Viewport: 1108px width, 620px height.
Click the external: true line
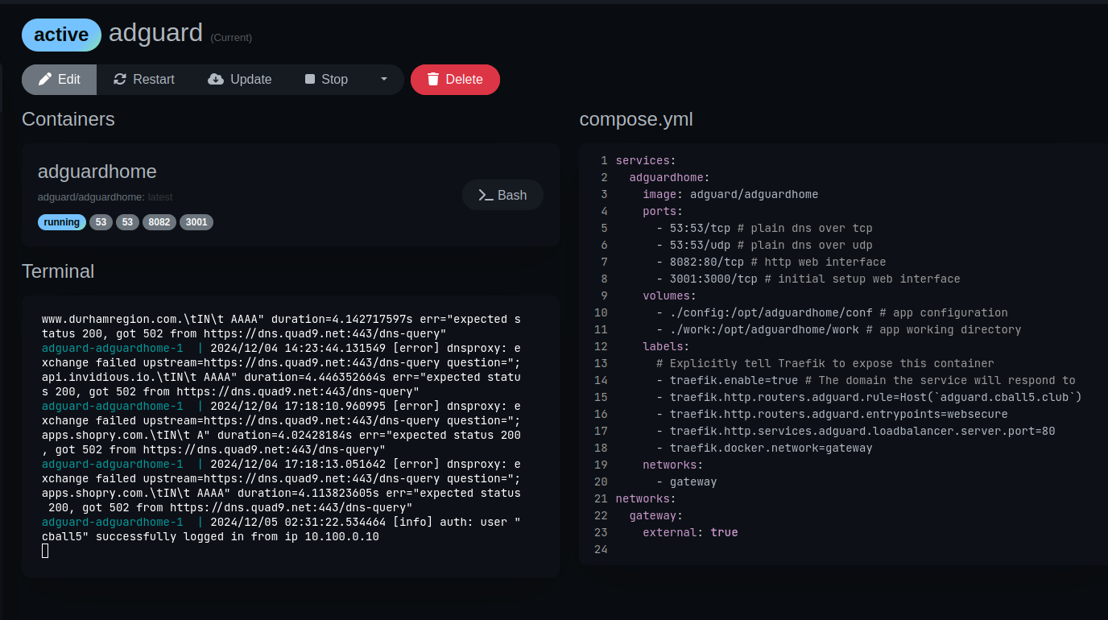(690, 532)
